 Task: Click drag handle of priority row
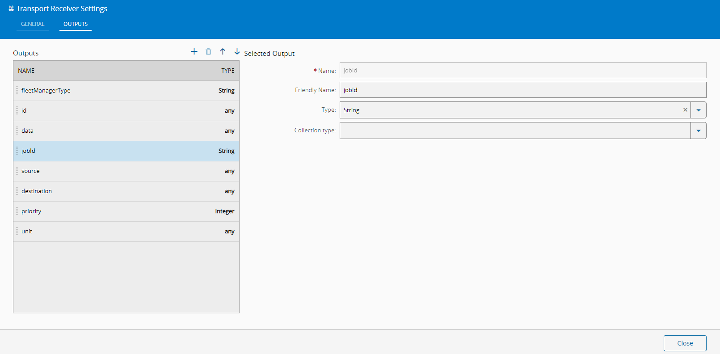[17, 211]
